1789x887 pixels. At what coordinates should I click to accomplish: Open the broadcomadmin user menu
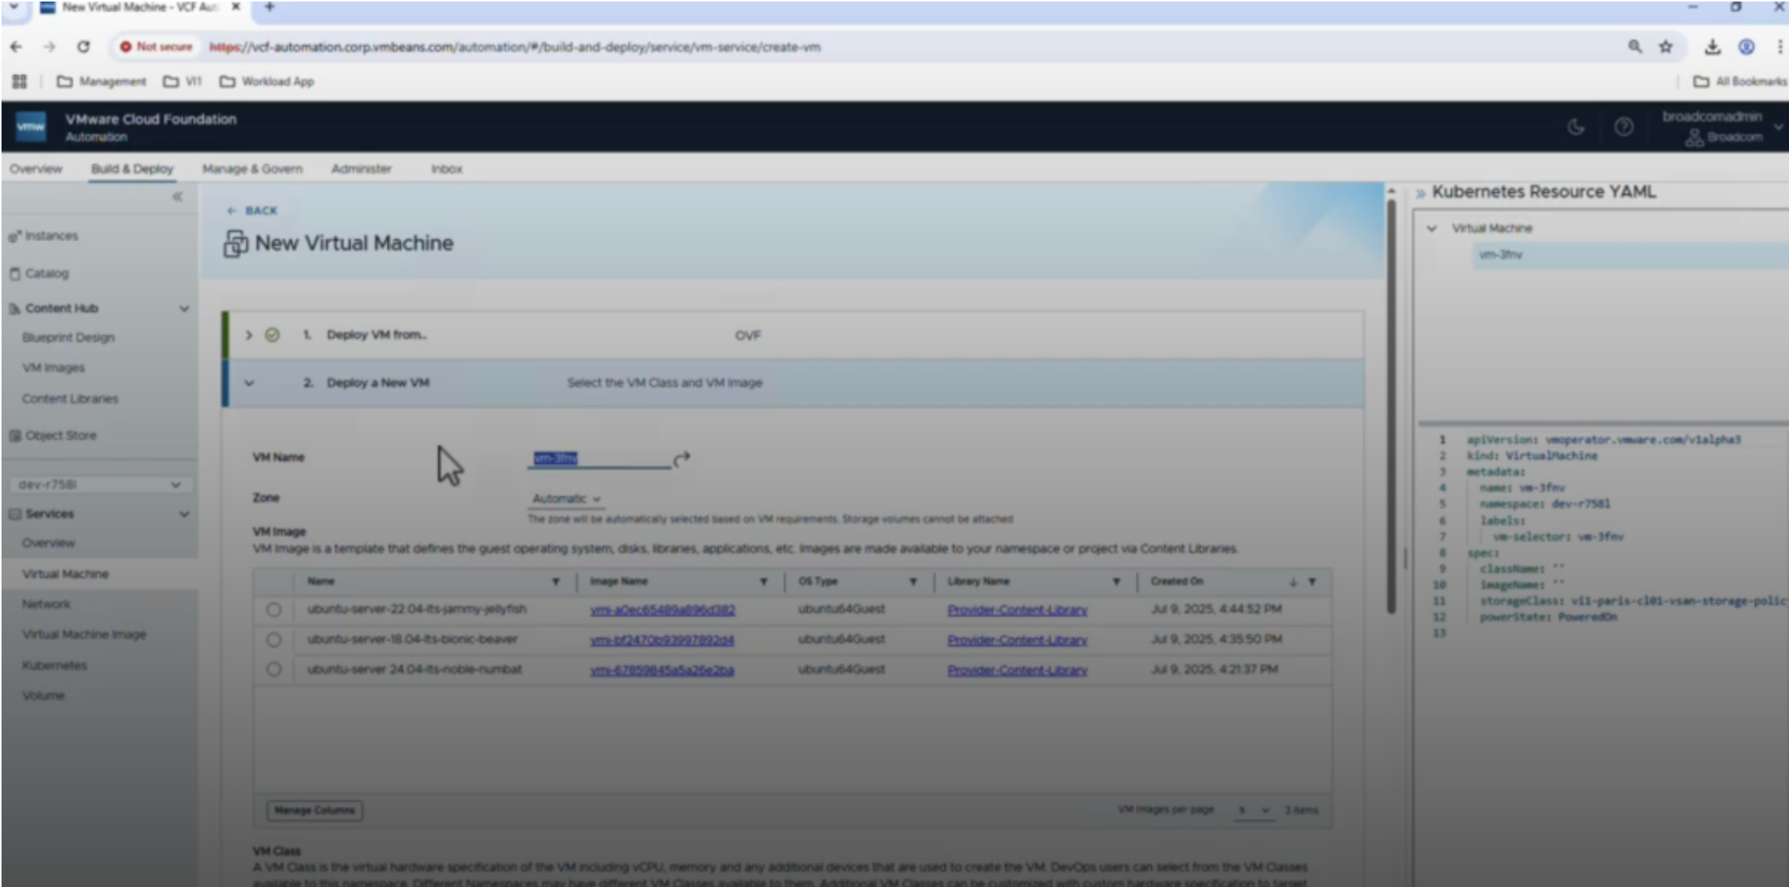1722,126
